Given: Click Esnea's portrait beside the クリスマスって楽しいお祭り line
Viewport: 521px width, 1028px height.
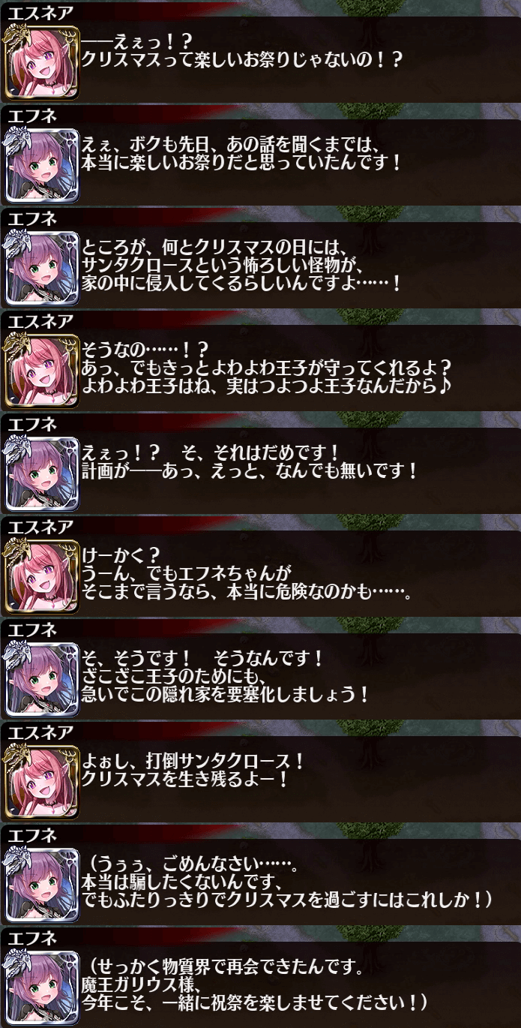Looking at the screenshot, I should pos(42,62).
